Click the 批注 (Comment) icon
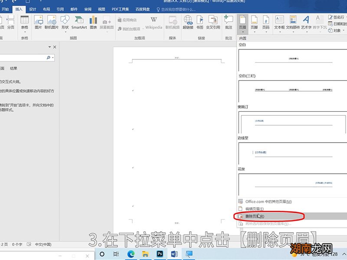Image resolution: width=347 pixels, height=260 pixels. (x=229, y=22)
